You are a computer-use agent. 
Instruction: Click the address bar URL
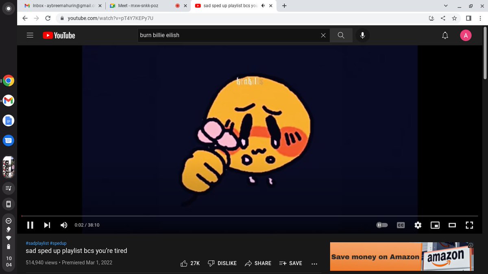pyautogui.click(x=110, y=18)
